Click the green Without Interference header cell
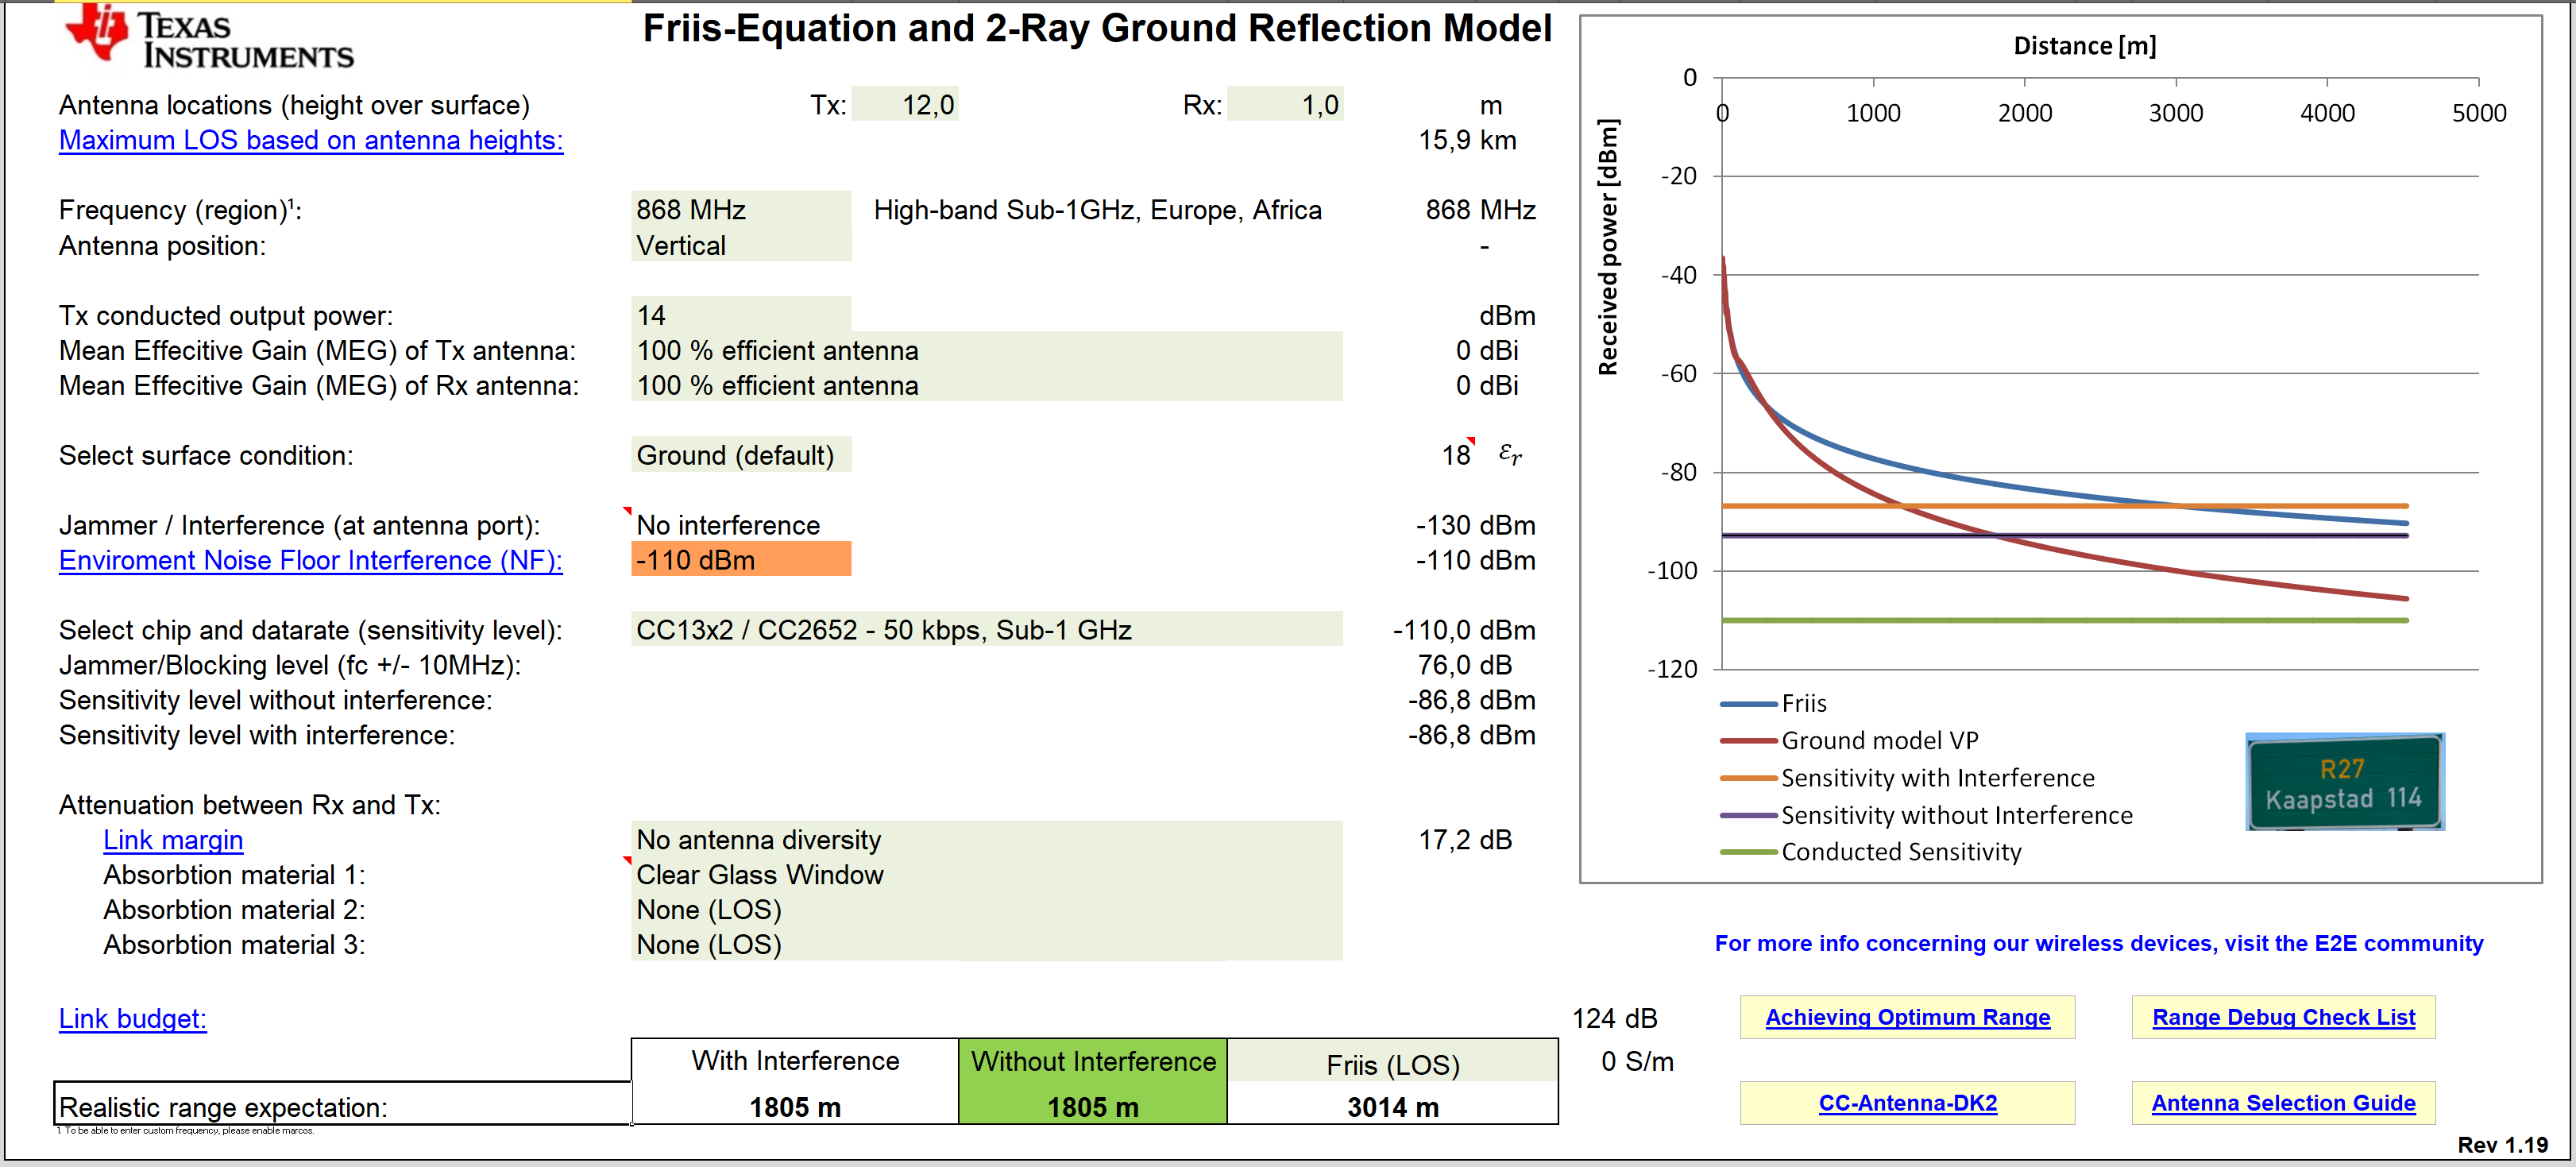This screenshot has height=1167, width=2576. point(1093,1061)
